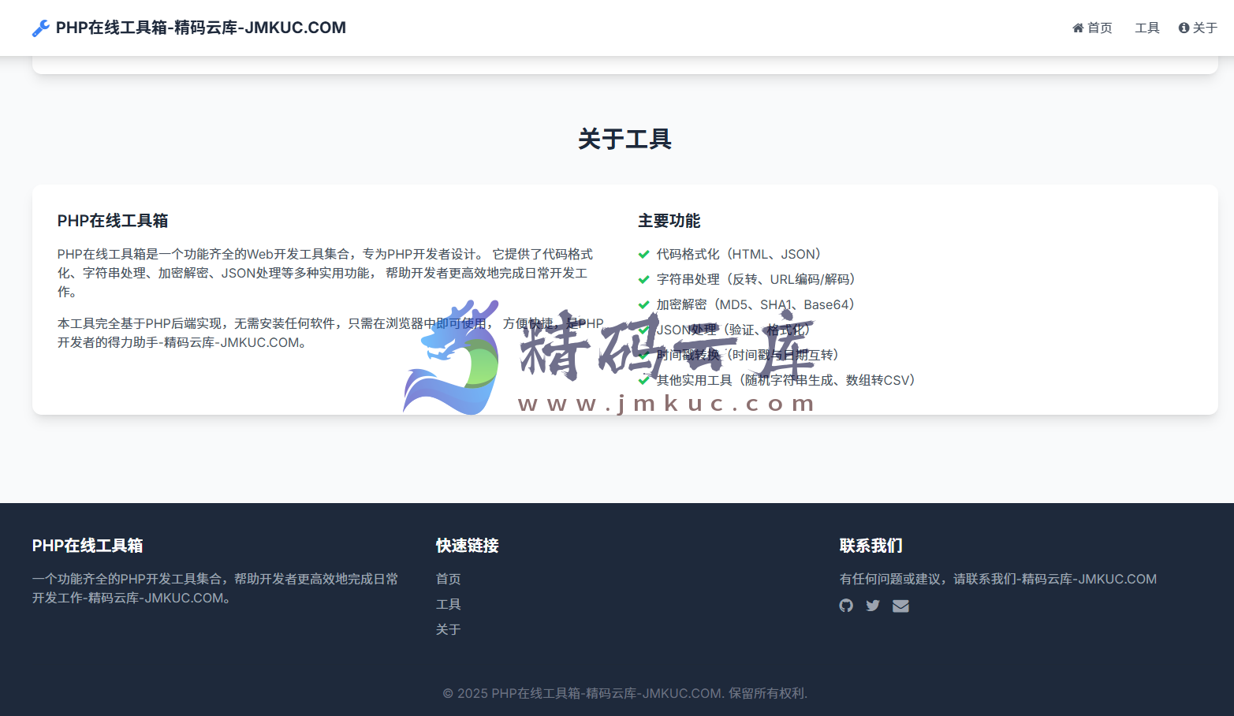The width and height of the screenshot is (1234, 716).
Task: Click checkmark icon next to 字符串处理
Action: [x=643, y=280]
